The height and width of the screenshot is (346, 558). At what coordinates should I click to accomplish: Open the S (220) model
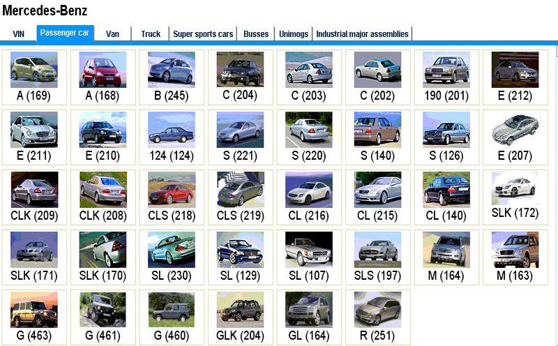click(x=309, y=137)
